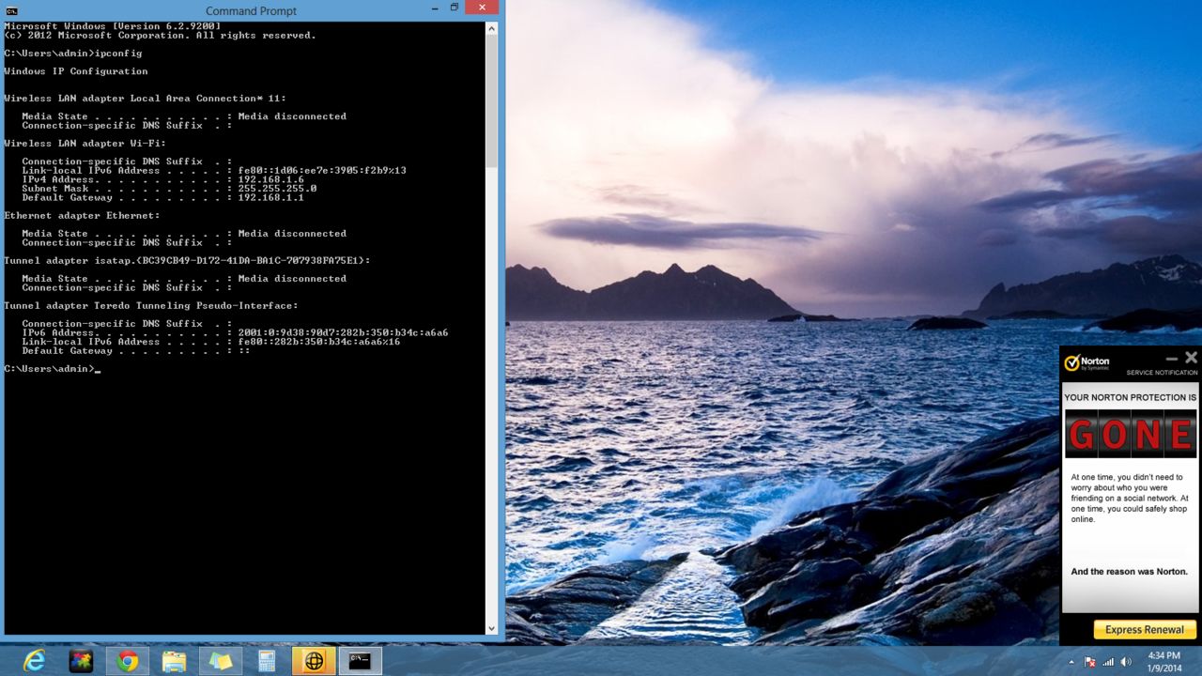Click Command Prompt scrollbar up arrow
1202x676 pixels.
[x=491, y=29]
